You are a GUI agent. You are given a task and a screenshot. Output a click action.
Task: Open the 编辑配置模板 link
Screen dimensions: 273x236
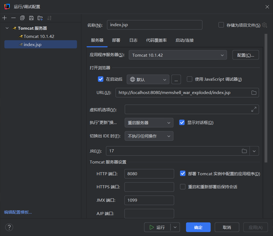18,212
